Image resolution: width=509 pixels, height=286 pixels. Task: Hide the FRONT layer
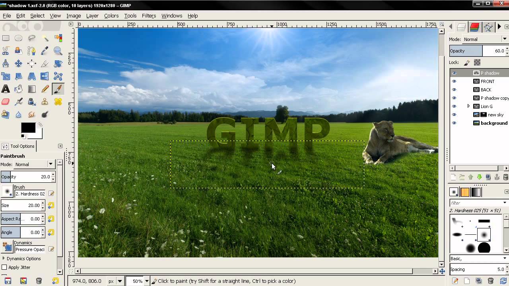coord(454,81)
